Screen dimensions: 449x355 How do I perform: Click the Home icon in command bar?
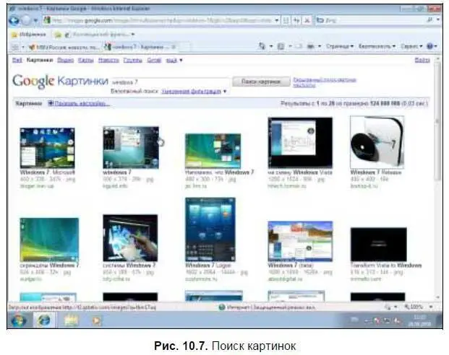tap(262, 46)
